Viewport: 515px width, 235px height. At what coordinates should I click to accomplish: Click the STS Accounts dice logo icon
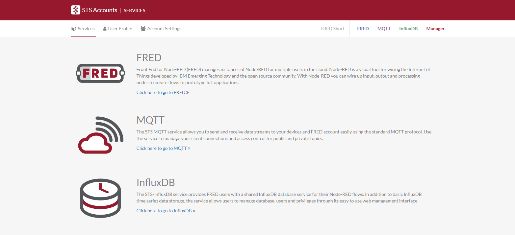pyautogui.click(x=75, y=10)
